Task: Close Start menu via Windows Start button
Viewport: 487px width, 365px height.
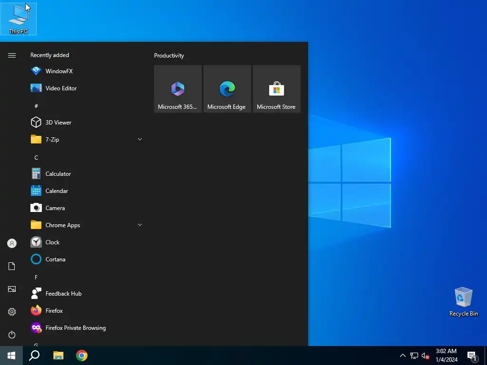Action: coord(11,355)
